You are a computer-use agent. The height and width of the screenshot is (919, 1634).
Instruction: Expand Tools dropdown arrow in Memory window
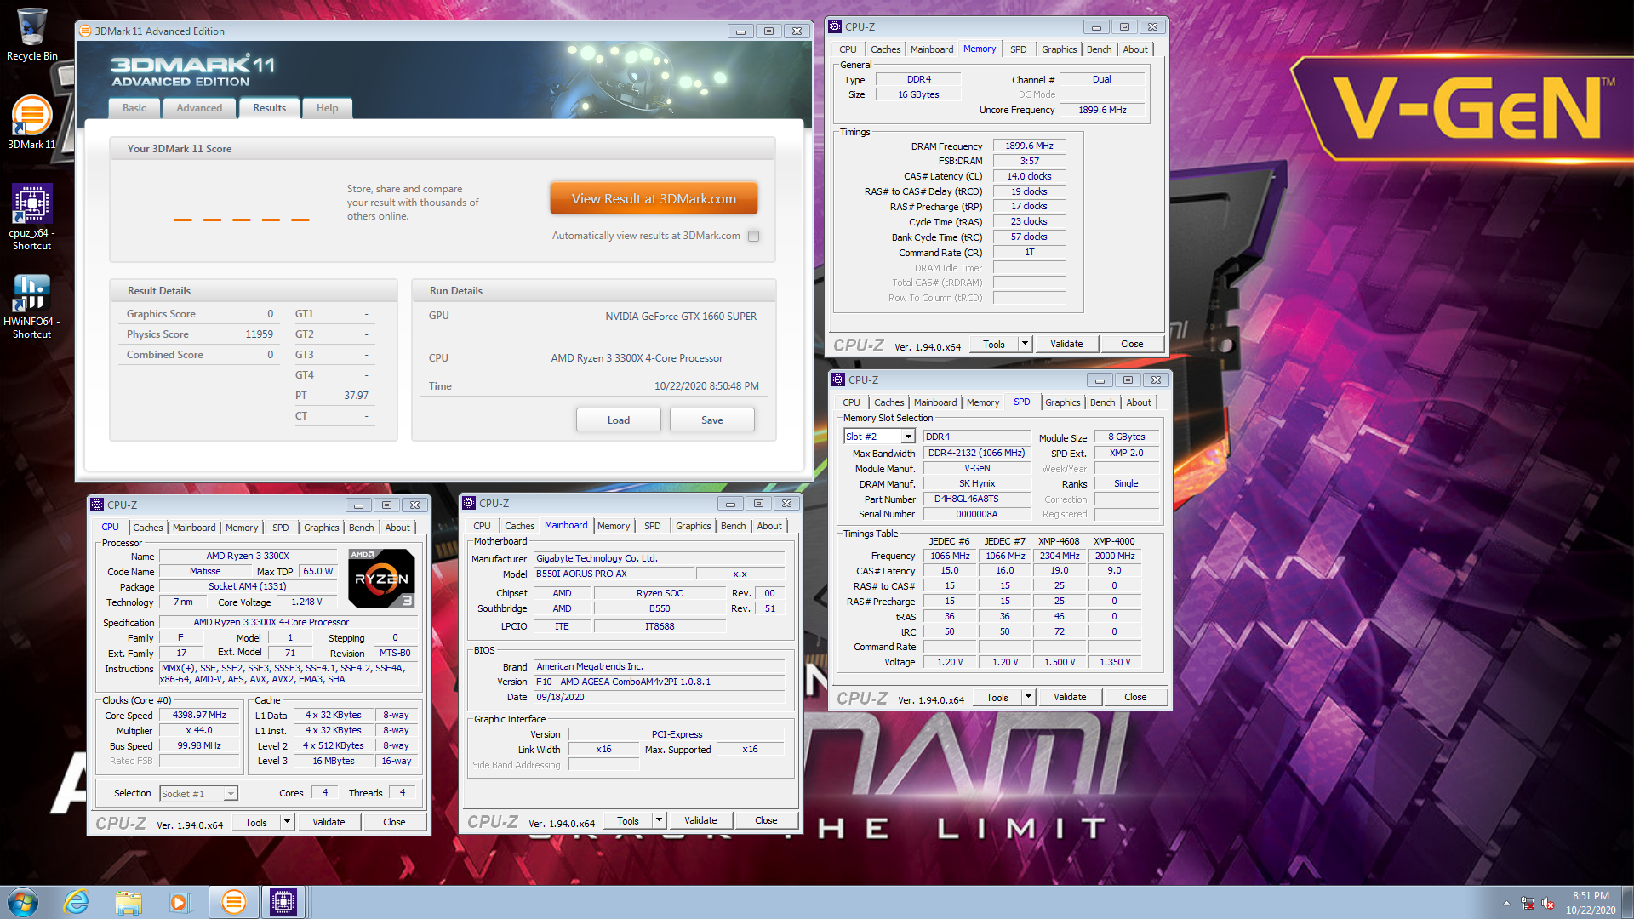(1025, 344)
